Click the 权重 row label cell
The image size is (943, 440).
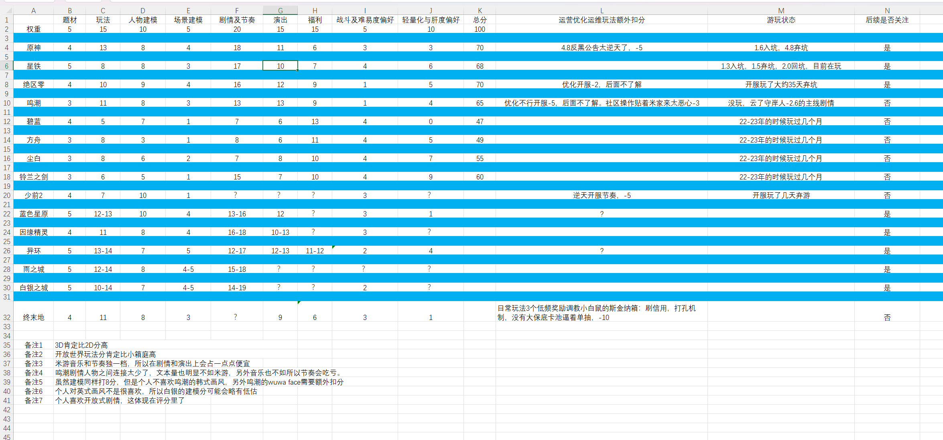pos(33,29)
